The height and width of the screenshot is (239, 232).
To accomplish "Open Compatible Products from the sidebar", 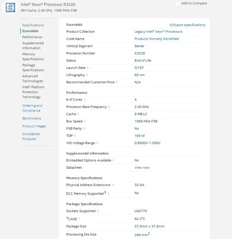I will tap(31, 136).
